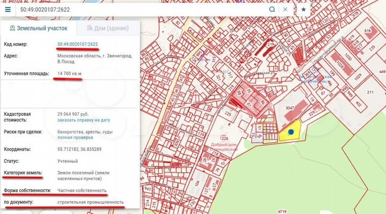Clear the search with the X icon

[x=285, y=10]
